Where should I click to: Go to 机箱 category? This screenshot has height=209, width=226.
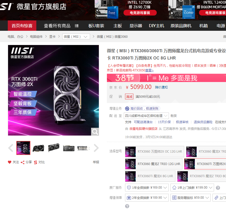(203, 26)
